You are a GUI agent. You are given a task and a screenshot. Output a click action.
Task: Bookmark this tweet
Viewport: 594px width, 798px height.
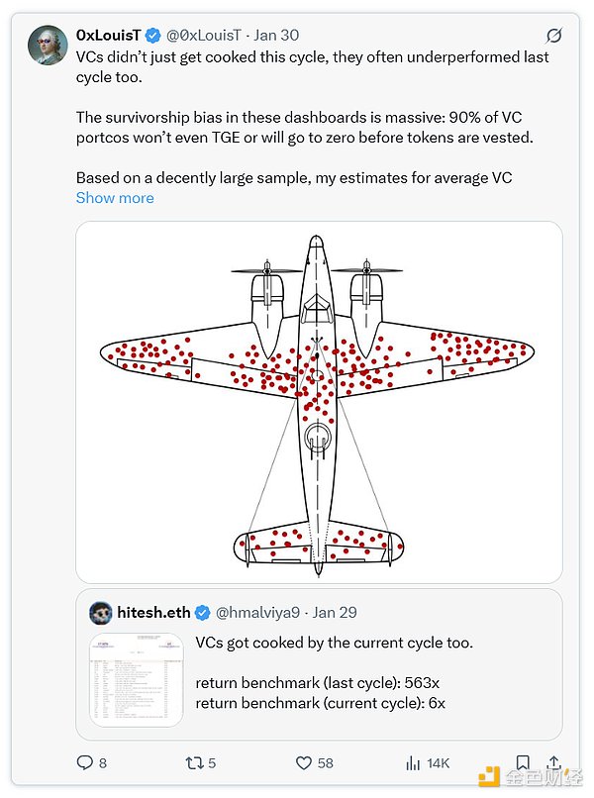click(x=523, y=762)
